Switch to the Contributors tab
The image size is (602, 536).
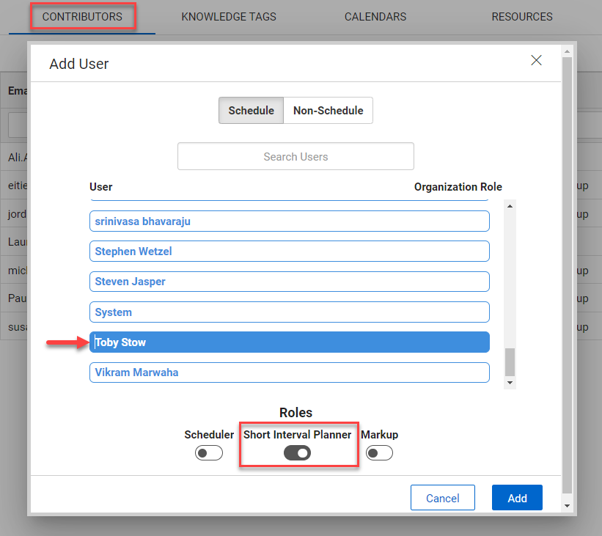pyautogui.click(x=83, y=16)
